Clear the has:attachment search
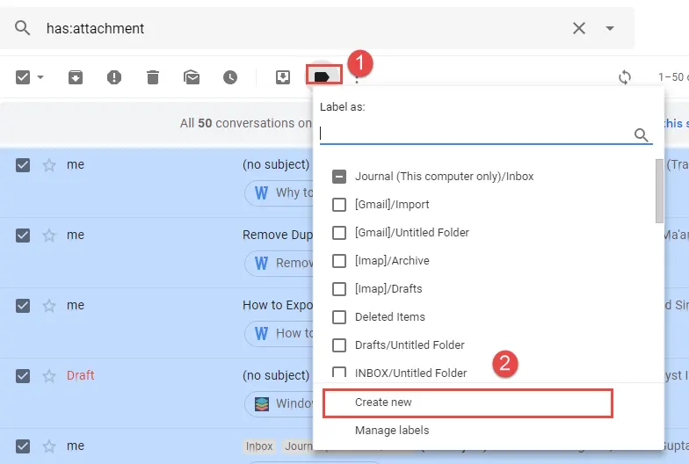The image size is (689, 464). [x=578, y=28]
